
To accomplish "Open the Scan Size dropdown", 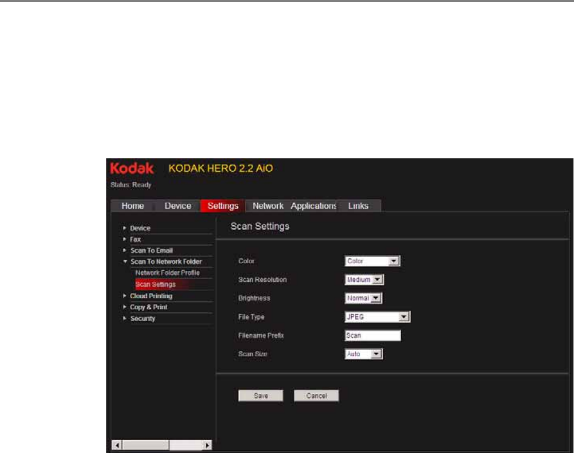I will pyautogui.click(x=364, y=354).
